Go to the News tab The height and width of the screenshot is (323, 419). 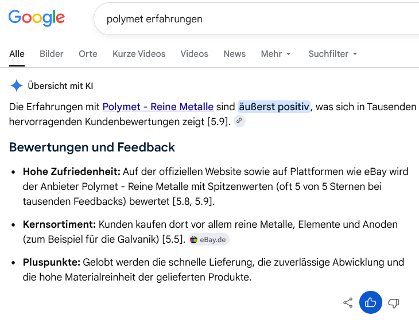[234, 54]
